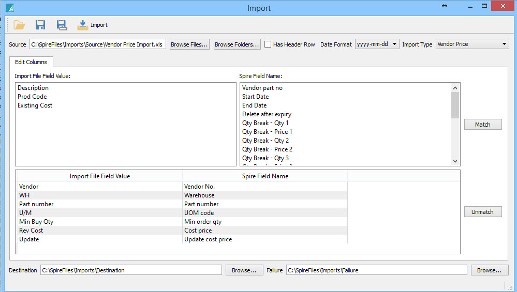517x292 pixels.
Task: Select the Rev Cost matched row
Action: tap(31, 230)
